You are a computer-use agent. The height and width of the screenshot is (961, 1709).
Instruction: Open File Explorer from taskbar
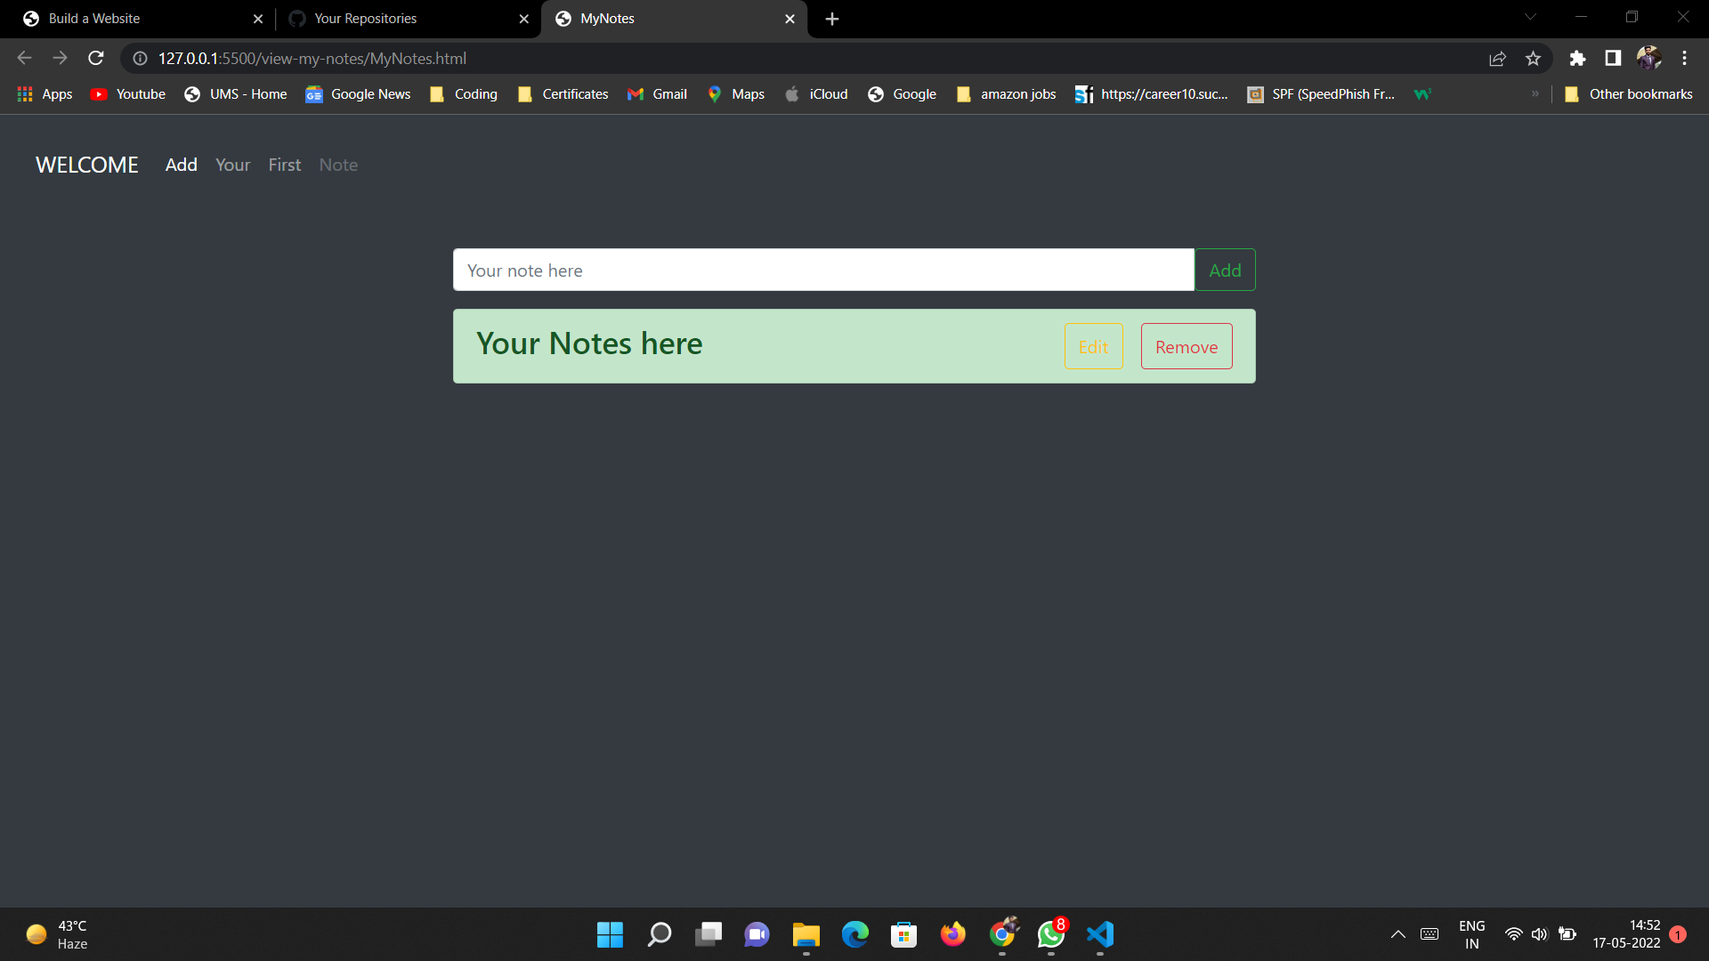(806, 934)
